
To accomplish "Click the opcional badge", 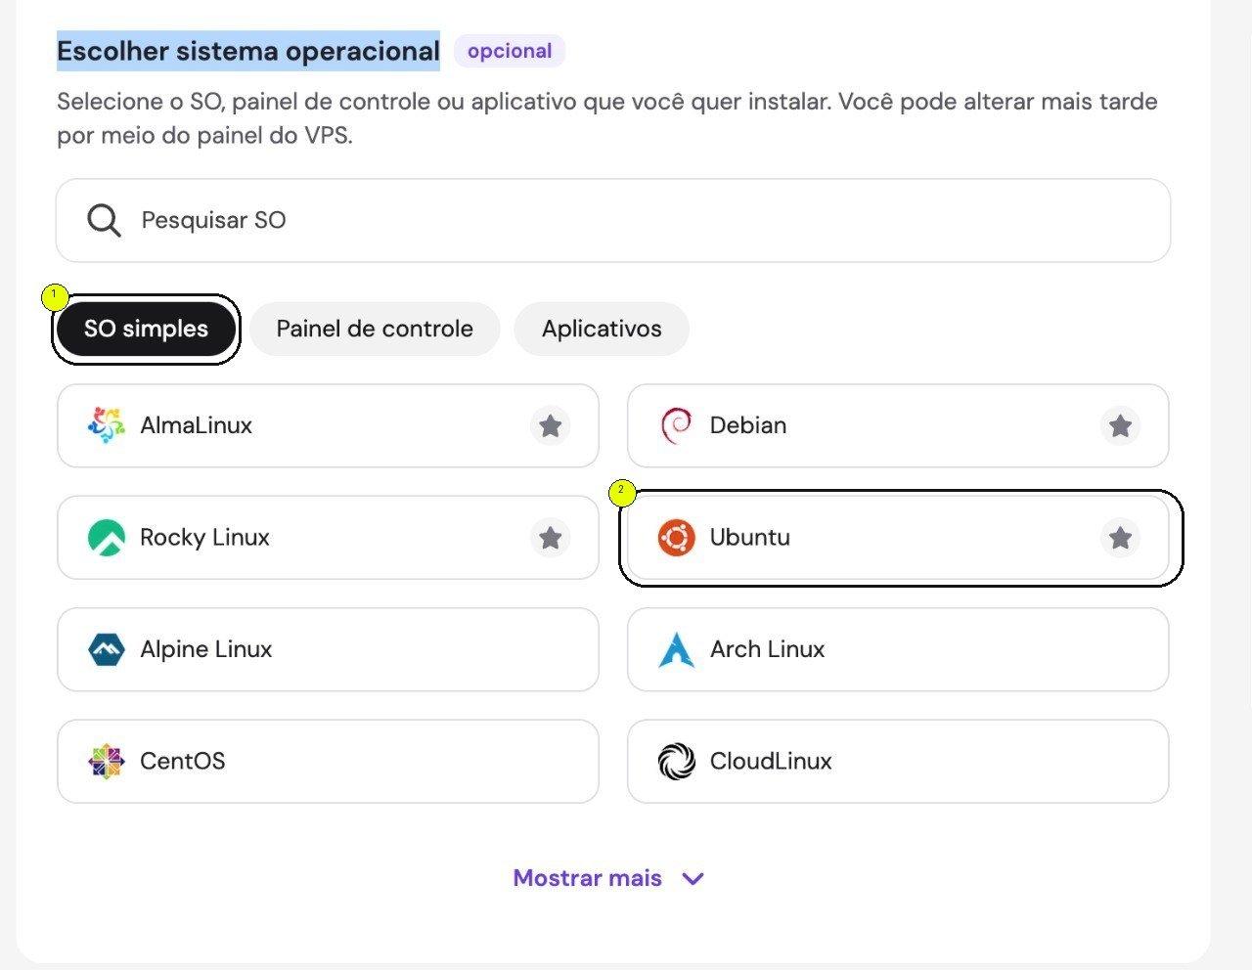I will [510, 51].
